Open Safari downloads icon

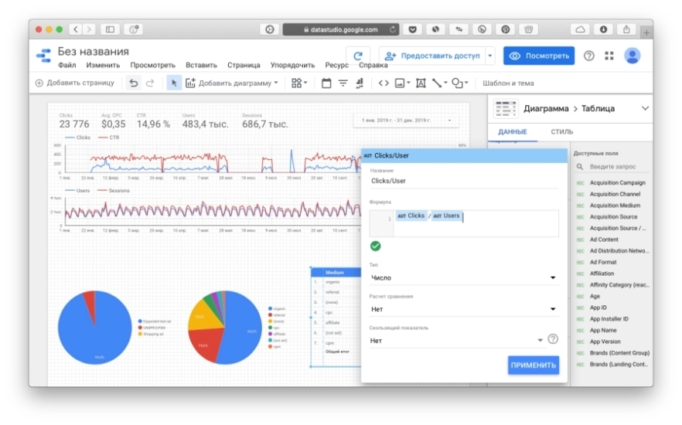[x=603, y=29]
